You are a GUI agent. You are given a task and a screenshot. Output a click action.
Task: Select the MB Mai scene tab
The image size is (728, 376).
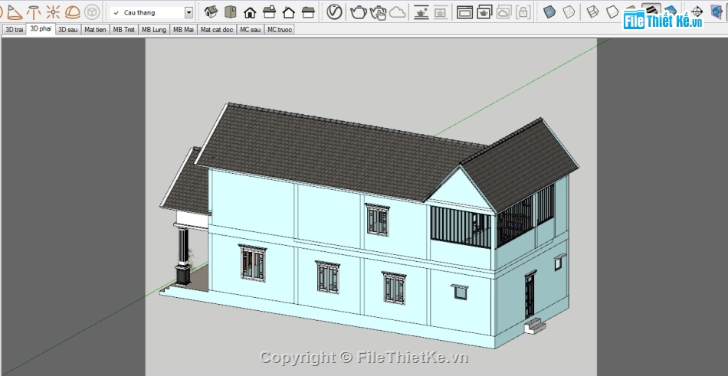183,30
